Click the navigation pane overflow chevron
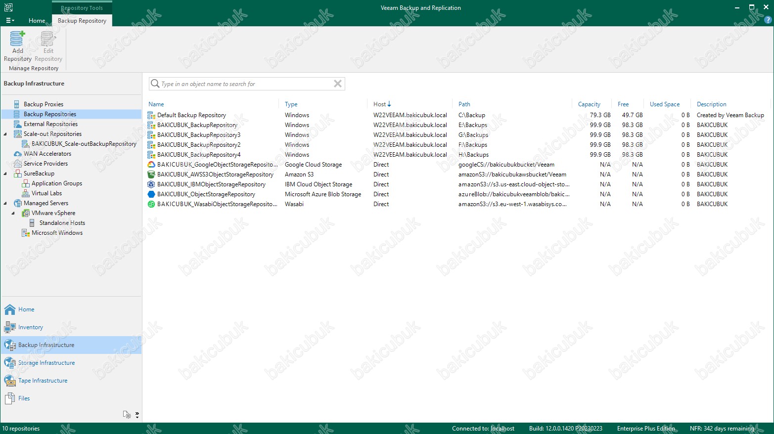The height and width of the screenshot is (434, 774). [x=137, y=415]
